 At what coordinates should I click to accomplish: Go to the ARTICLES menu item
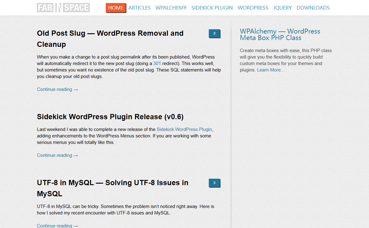coord(140,8)
